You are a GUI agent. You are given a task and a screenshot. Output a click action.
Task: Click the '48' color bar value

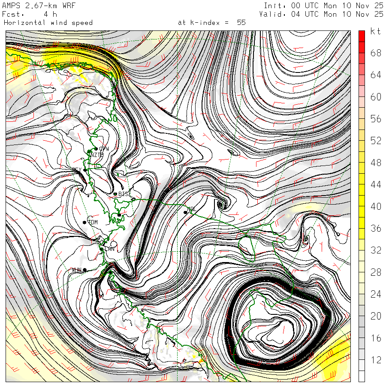376,163
